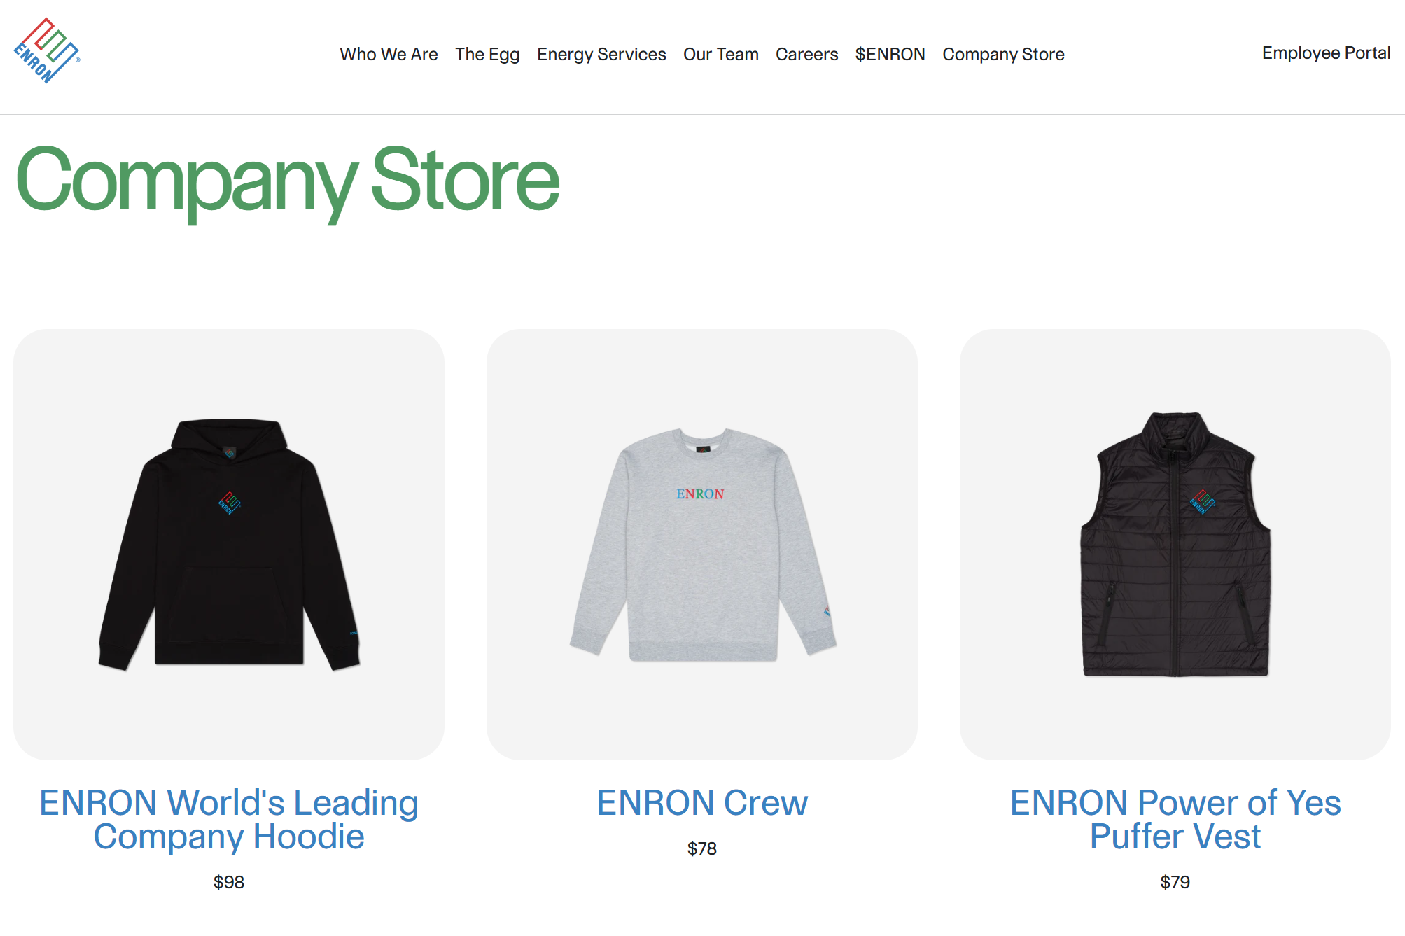
Task: Click the ENRON logo in the header
Action: click(x=47, y=51)
